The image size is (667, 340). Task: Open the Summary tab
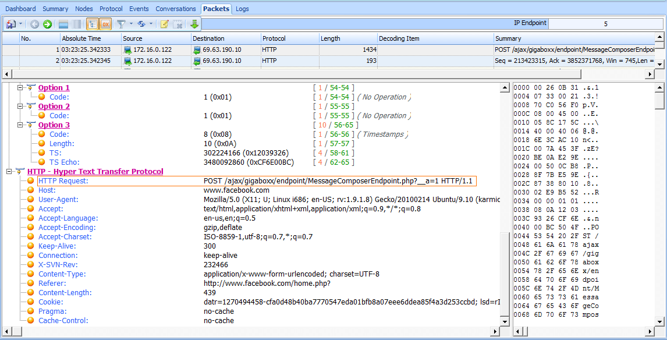[x=55, y=9]
